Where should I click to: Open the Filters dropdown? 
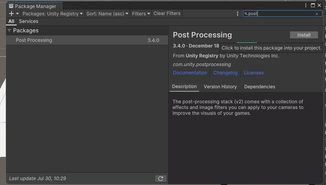tap(141, 14)
